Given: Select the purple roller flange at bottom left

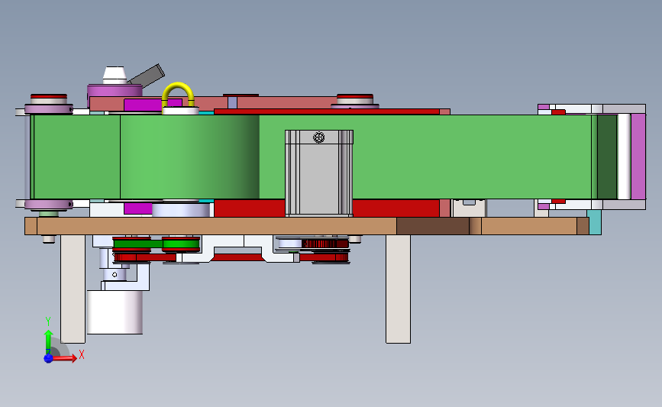Looking at the screenshot, I should pos(49,205).
